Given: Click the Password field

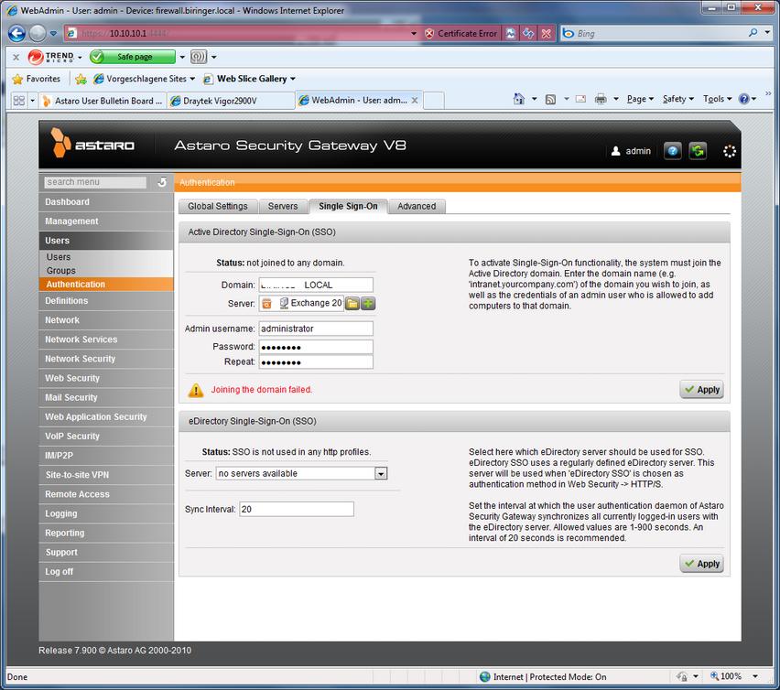Looking at the screenshot, I should point(316,347).
